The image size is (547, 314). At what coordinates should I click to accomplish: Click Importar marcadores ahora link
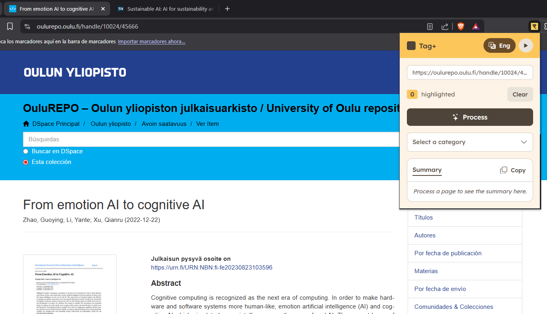(152, 41)
